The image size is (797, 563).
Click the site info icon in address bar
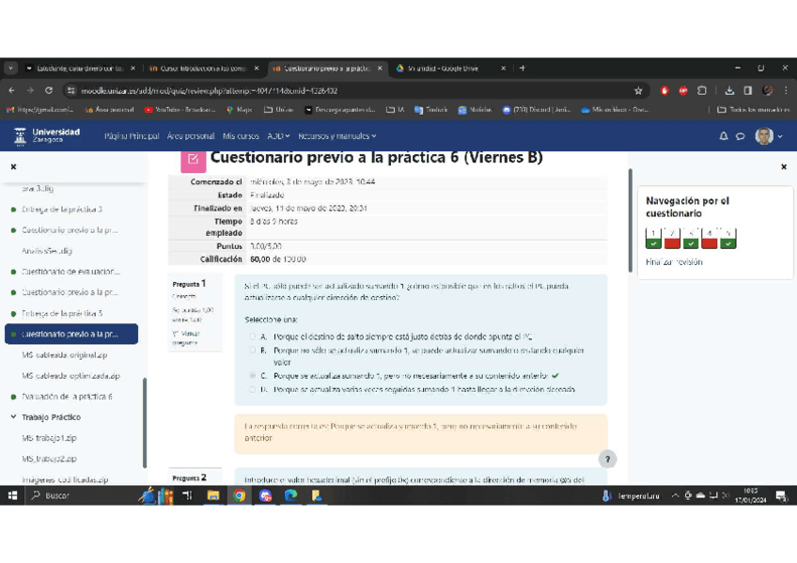(x=71, y=90)
